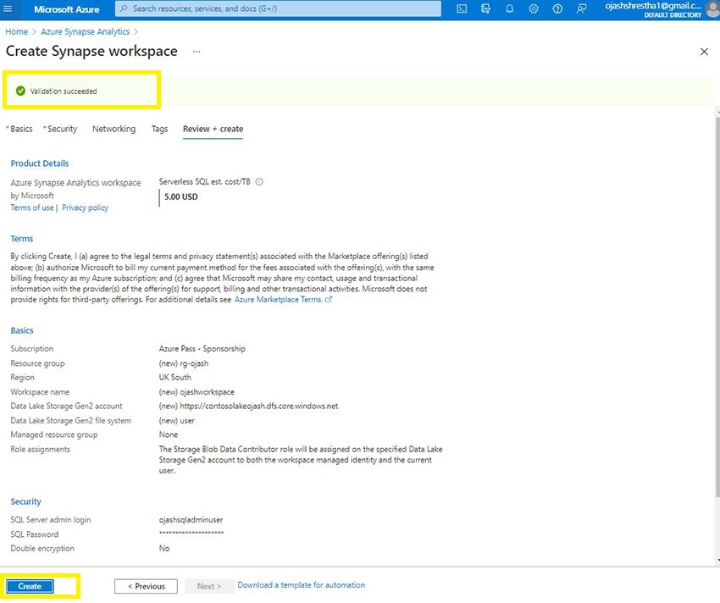This screenshot has width=720, height=603.
Task: Click the Serverless SQL est. cost/TB label
Action: coord(204,182)
